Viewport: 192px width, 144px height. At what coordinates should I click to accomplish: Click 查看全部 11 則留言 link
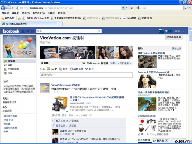tap(66, 125)
